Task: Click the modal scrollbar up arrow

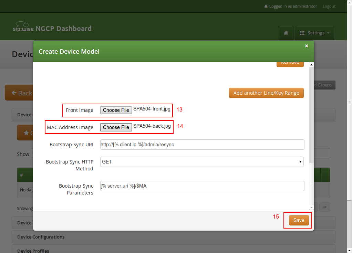Action: 311,65
